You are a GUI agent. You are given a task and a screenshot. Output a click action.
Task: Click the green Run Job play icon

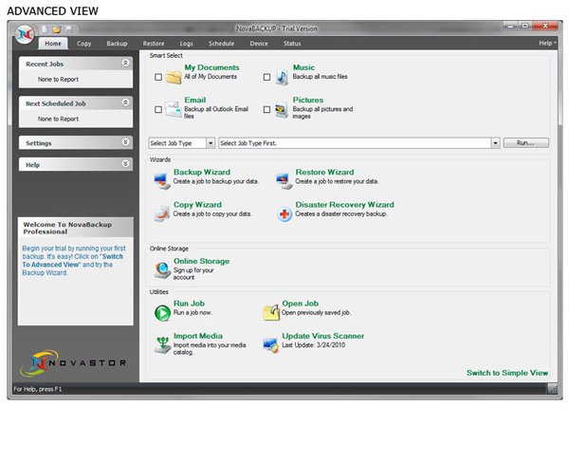pos(162,313)
